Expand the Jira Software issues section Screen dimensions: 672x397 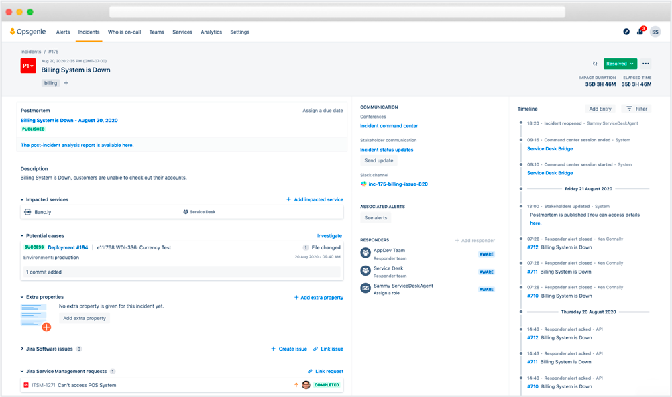pos(22,349)
